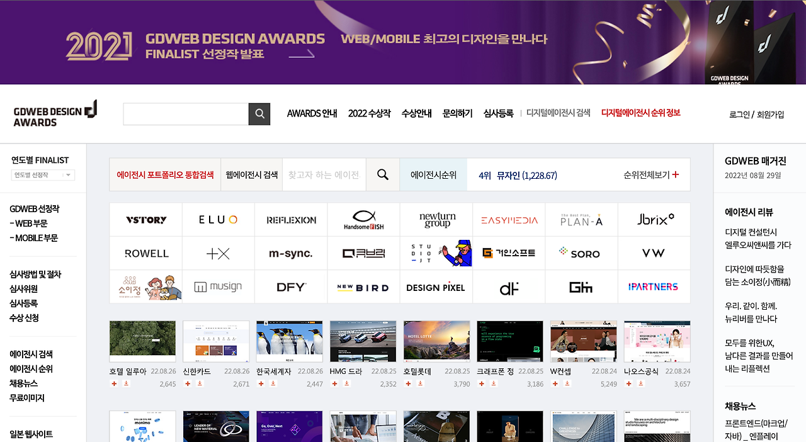Open AWARDS 안내 menu
806x442 pixels.
(312, 113)
